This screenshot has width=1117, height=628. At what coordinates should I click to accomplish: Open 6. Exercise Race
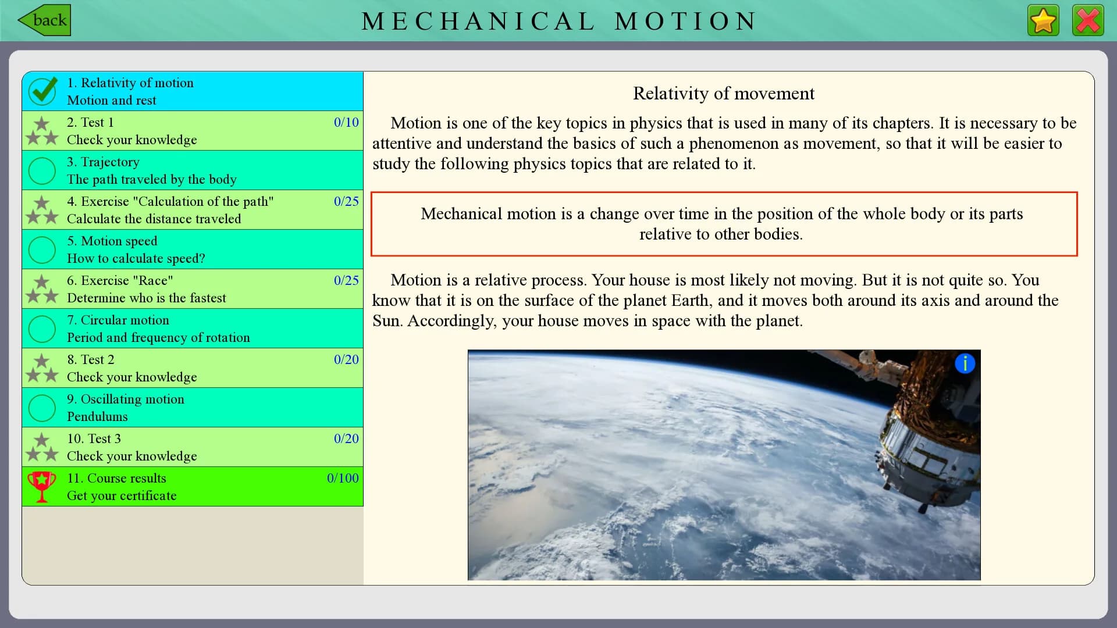click(x=193, y=289)
